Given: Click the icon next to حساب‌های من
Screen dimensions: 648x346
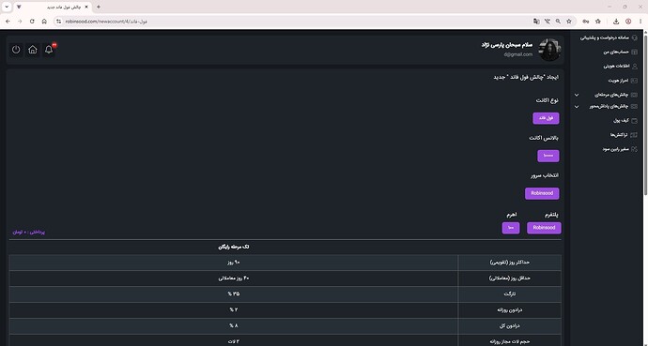Looking at the screenshot, I should pos(635,52).
